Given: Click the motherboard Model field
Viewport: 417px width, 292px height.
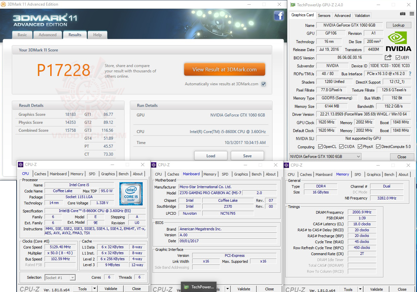Looking at the screenshot, I should (209, 193).
